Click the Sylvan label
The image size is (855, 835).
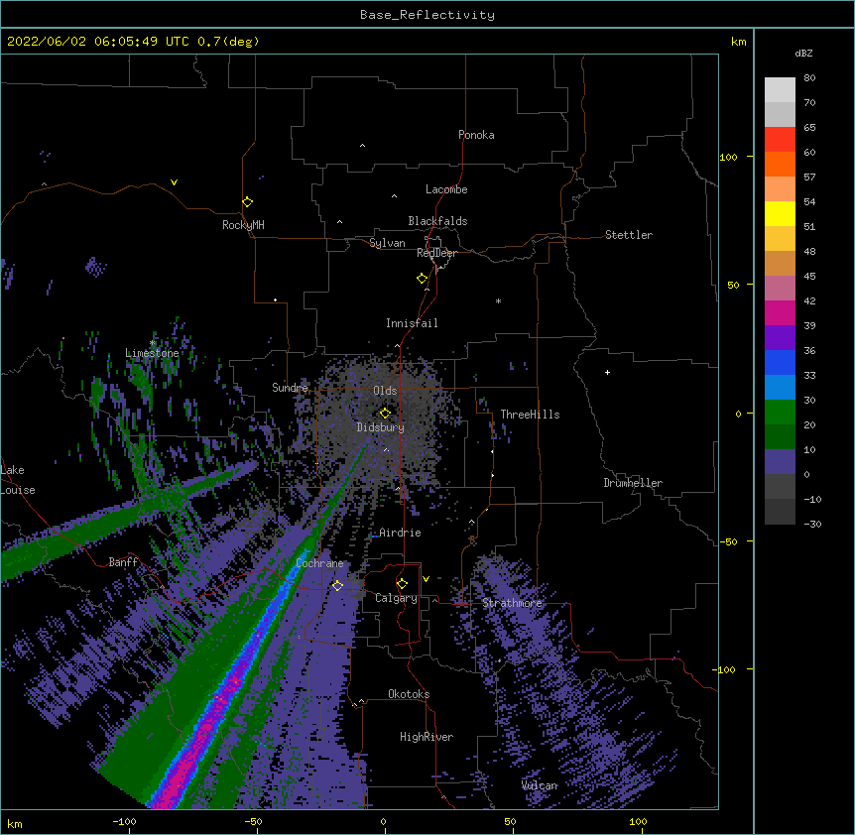click(387, 243)
